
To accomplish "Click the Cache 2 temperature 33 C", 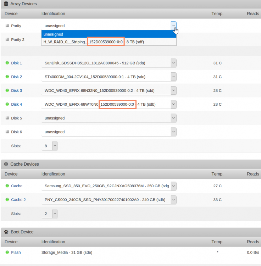I will coord(217,200).
